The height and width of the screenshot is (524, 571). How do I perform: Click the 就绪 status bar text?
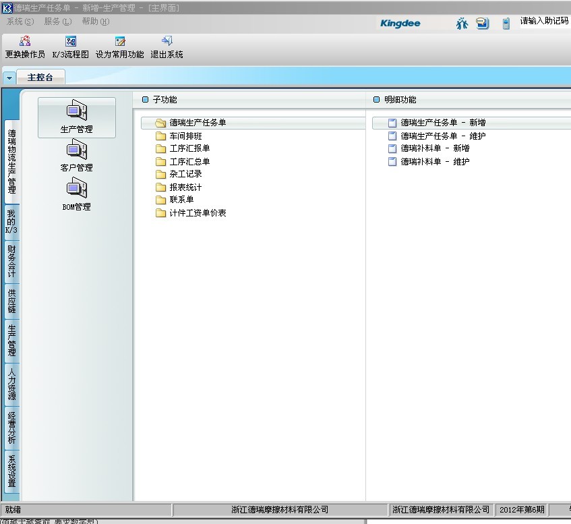pos(13,509)
